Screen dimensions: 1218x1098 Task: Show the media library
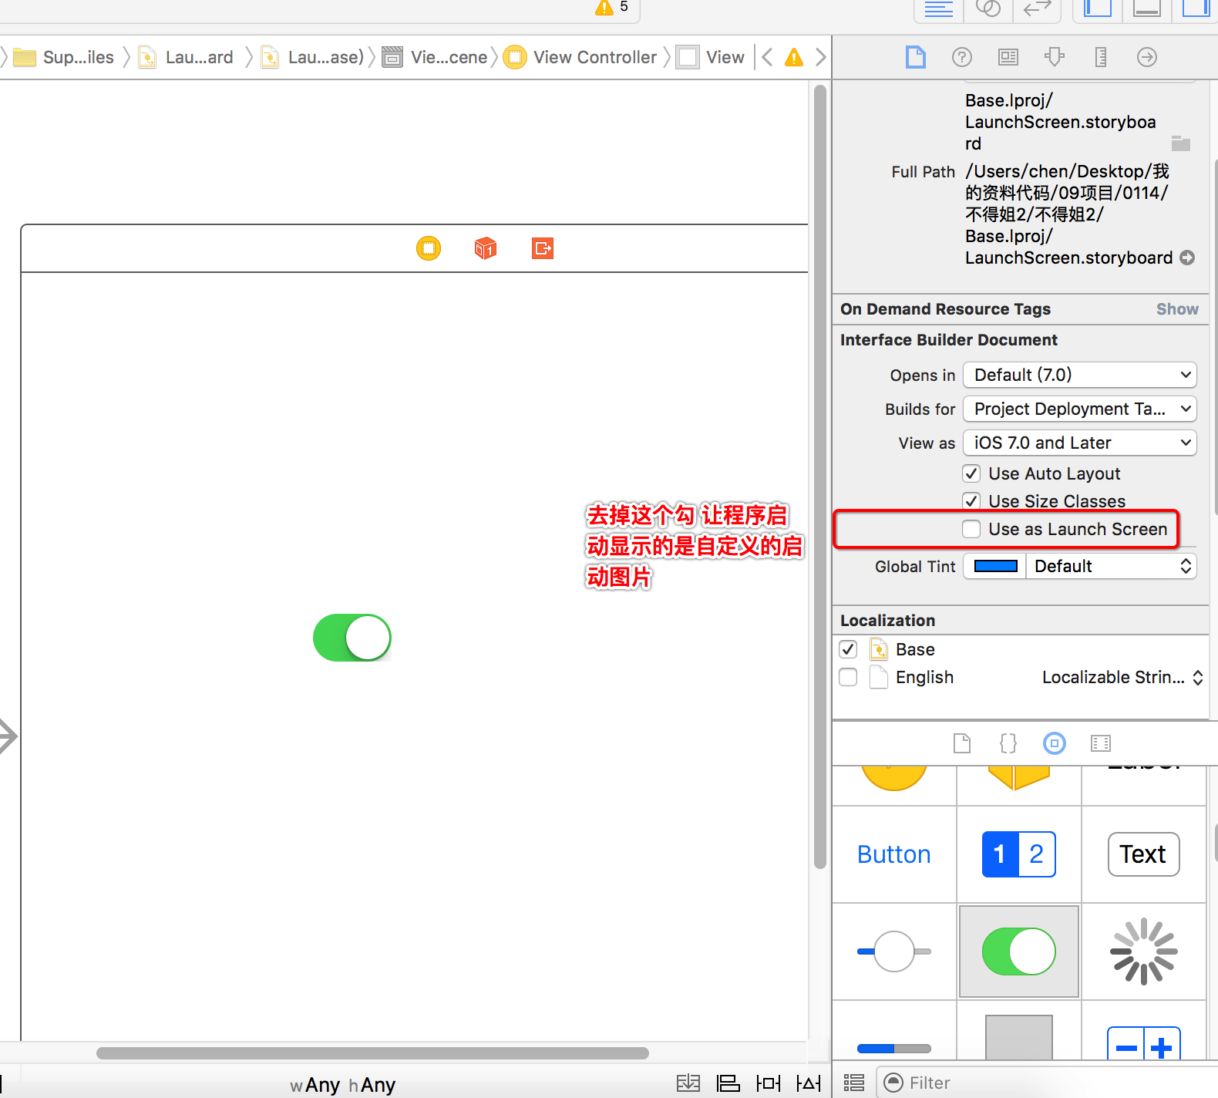click(x=1101, y=743)
